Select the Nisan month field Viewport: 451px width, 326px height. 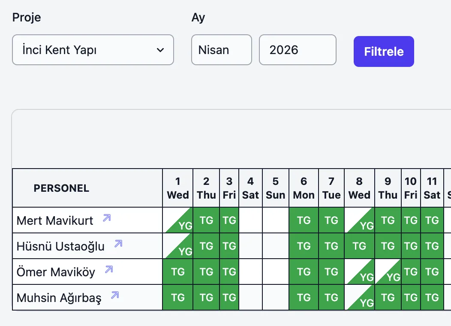tap(222, 50)
